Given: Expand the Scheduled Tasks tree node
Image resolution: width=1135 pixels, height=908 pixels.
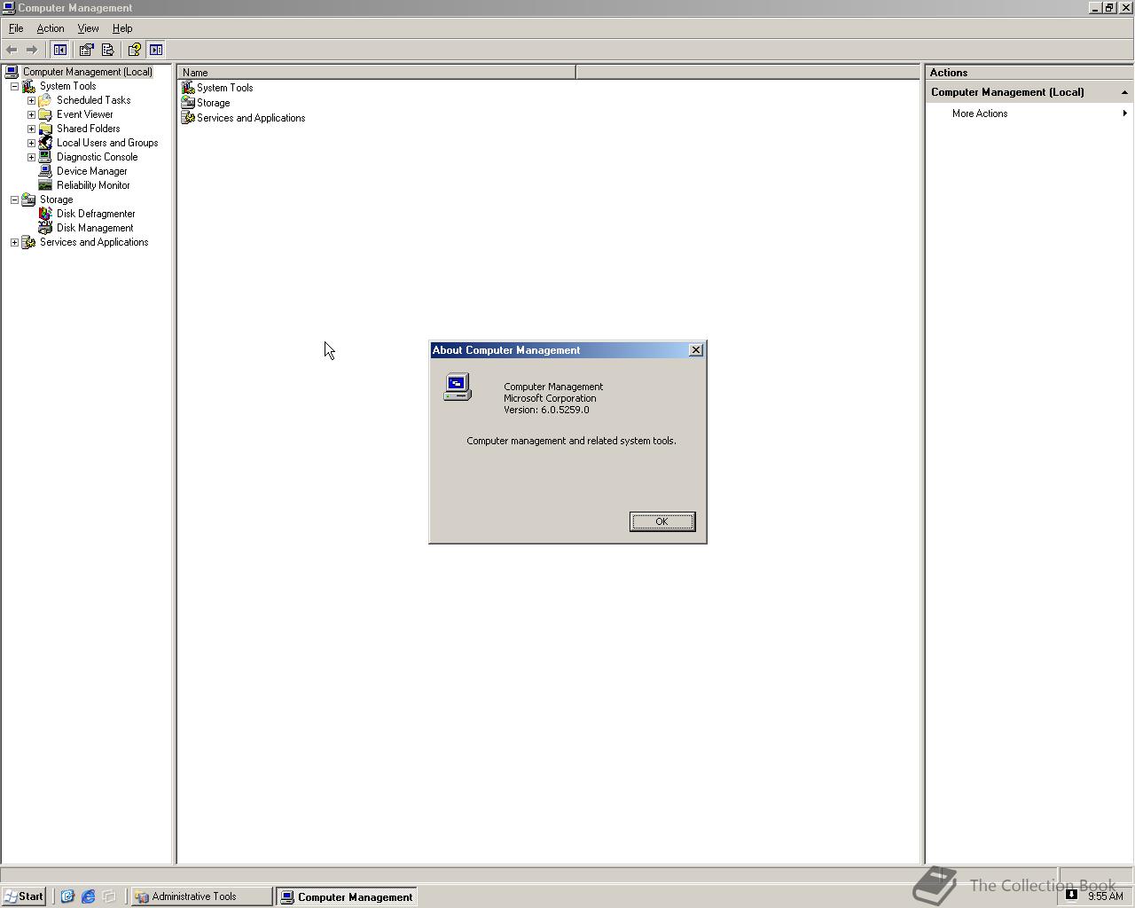Looking at the screenshot, I should point(31,100).
